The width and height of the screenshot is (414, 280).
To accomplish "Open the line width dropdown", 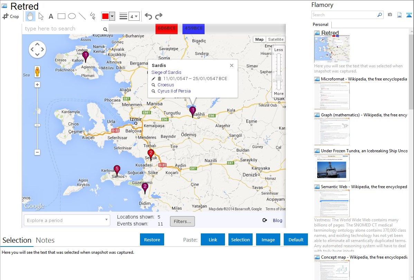I will (x=134, y=16).
